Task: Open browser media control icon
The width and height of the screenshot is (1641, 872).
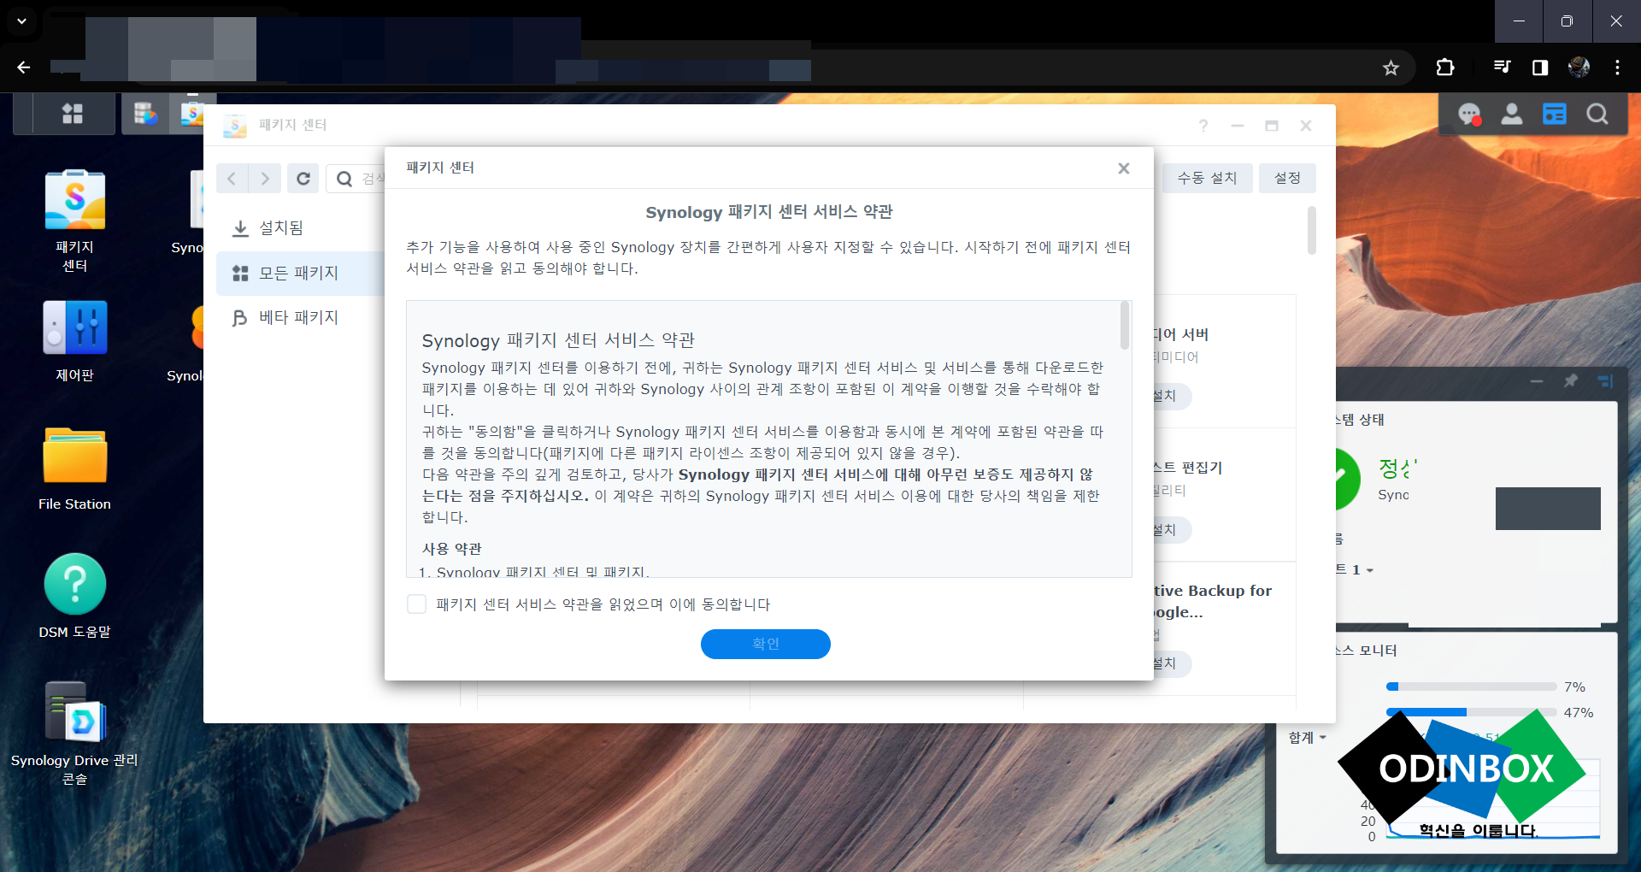Action: [x=1502, y=68]
